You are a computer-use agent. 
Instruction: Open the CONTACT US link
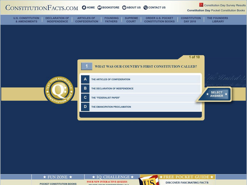157,7
